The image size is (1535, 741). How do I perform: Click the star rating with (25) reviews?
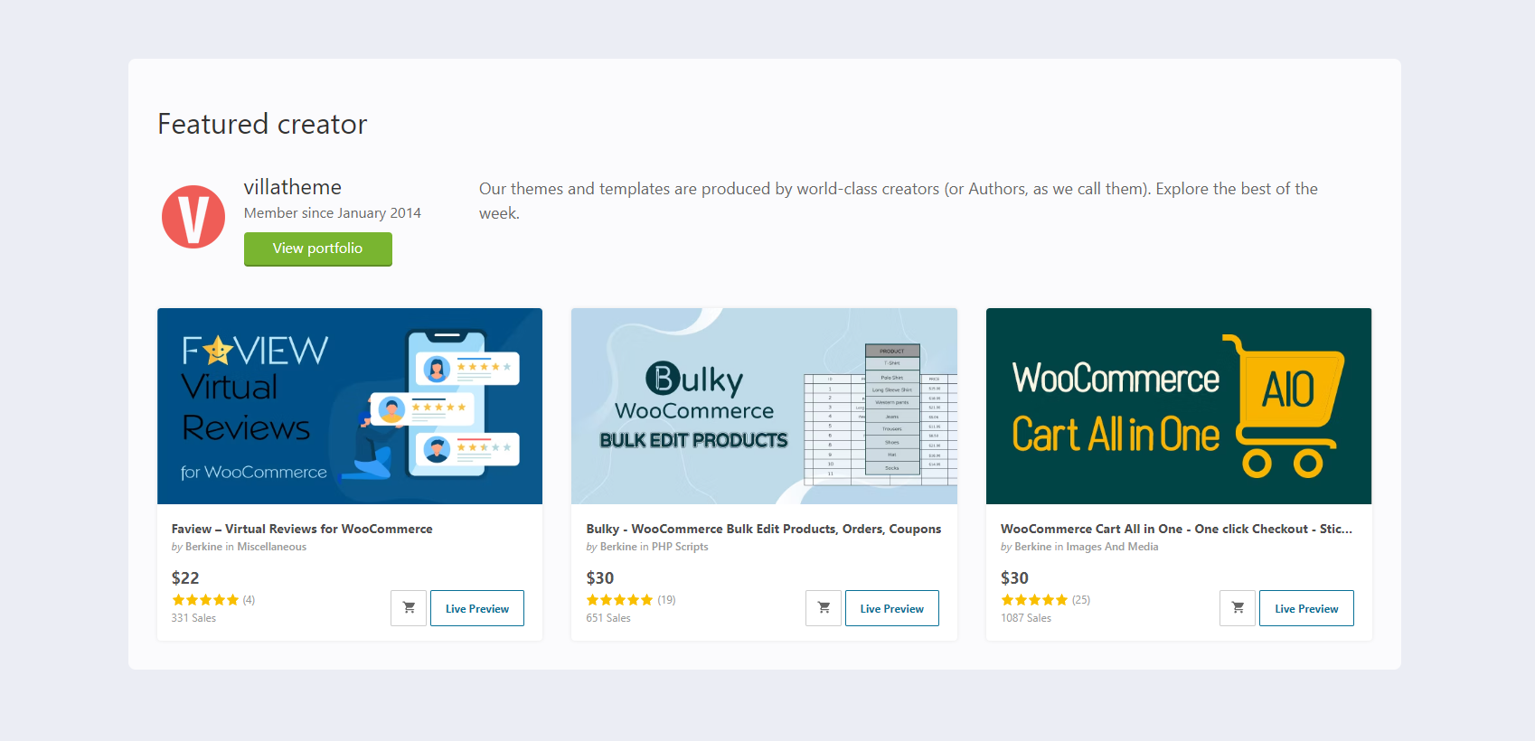click(x=1045, y=600)
